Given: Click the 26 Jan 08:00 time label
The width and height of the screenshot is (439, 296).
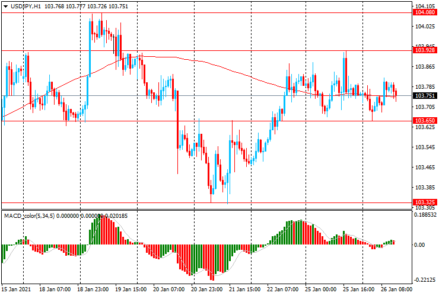Looking at the screenshot, I should coord(396,289).
